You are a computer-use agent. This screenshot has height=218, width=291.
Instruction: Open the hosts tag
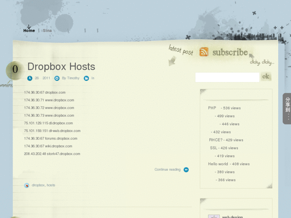tap(51, 185)
